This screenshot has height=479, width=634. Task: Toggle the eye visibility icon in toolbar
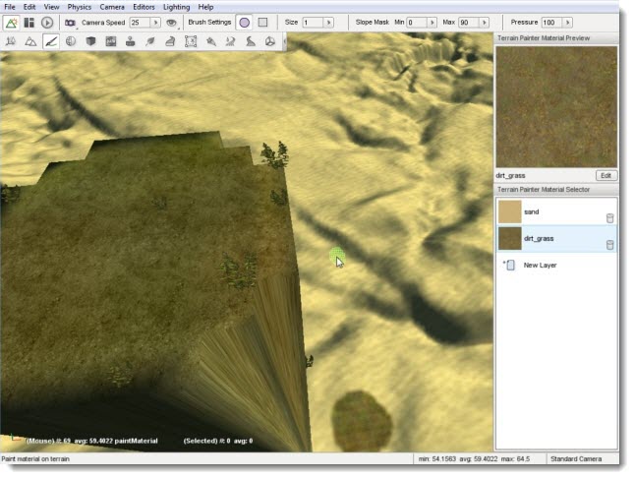pyautogui.click(x=171, y=22)
